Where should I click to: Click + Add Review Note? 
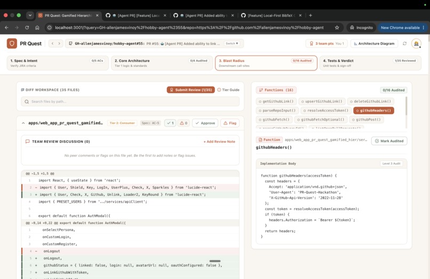coord(219,141)
